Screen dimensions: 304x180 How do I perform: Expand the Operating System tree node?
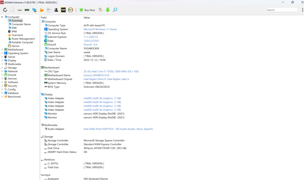tap(2, 53)
